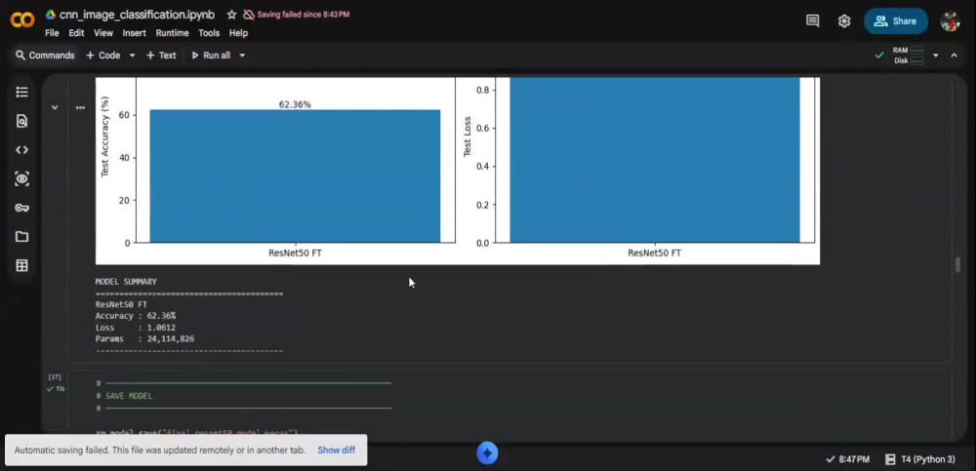
Task: Add a new Text cell
Action: click(x=161, y=56)
